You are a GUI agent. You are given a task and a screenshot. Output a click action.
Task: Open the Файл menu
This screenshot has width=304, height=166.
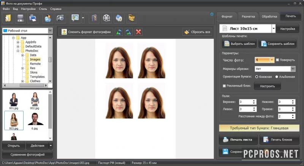click(6, 9)
